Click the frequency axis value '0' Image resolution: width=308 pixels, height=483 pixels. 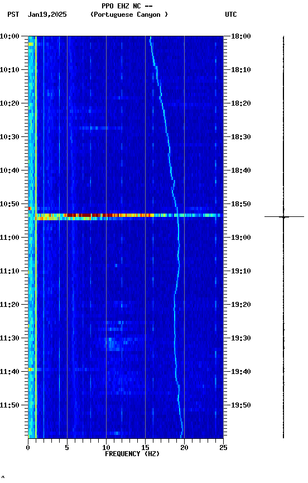(x=28, y=448)
